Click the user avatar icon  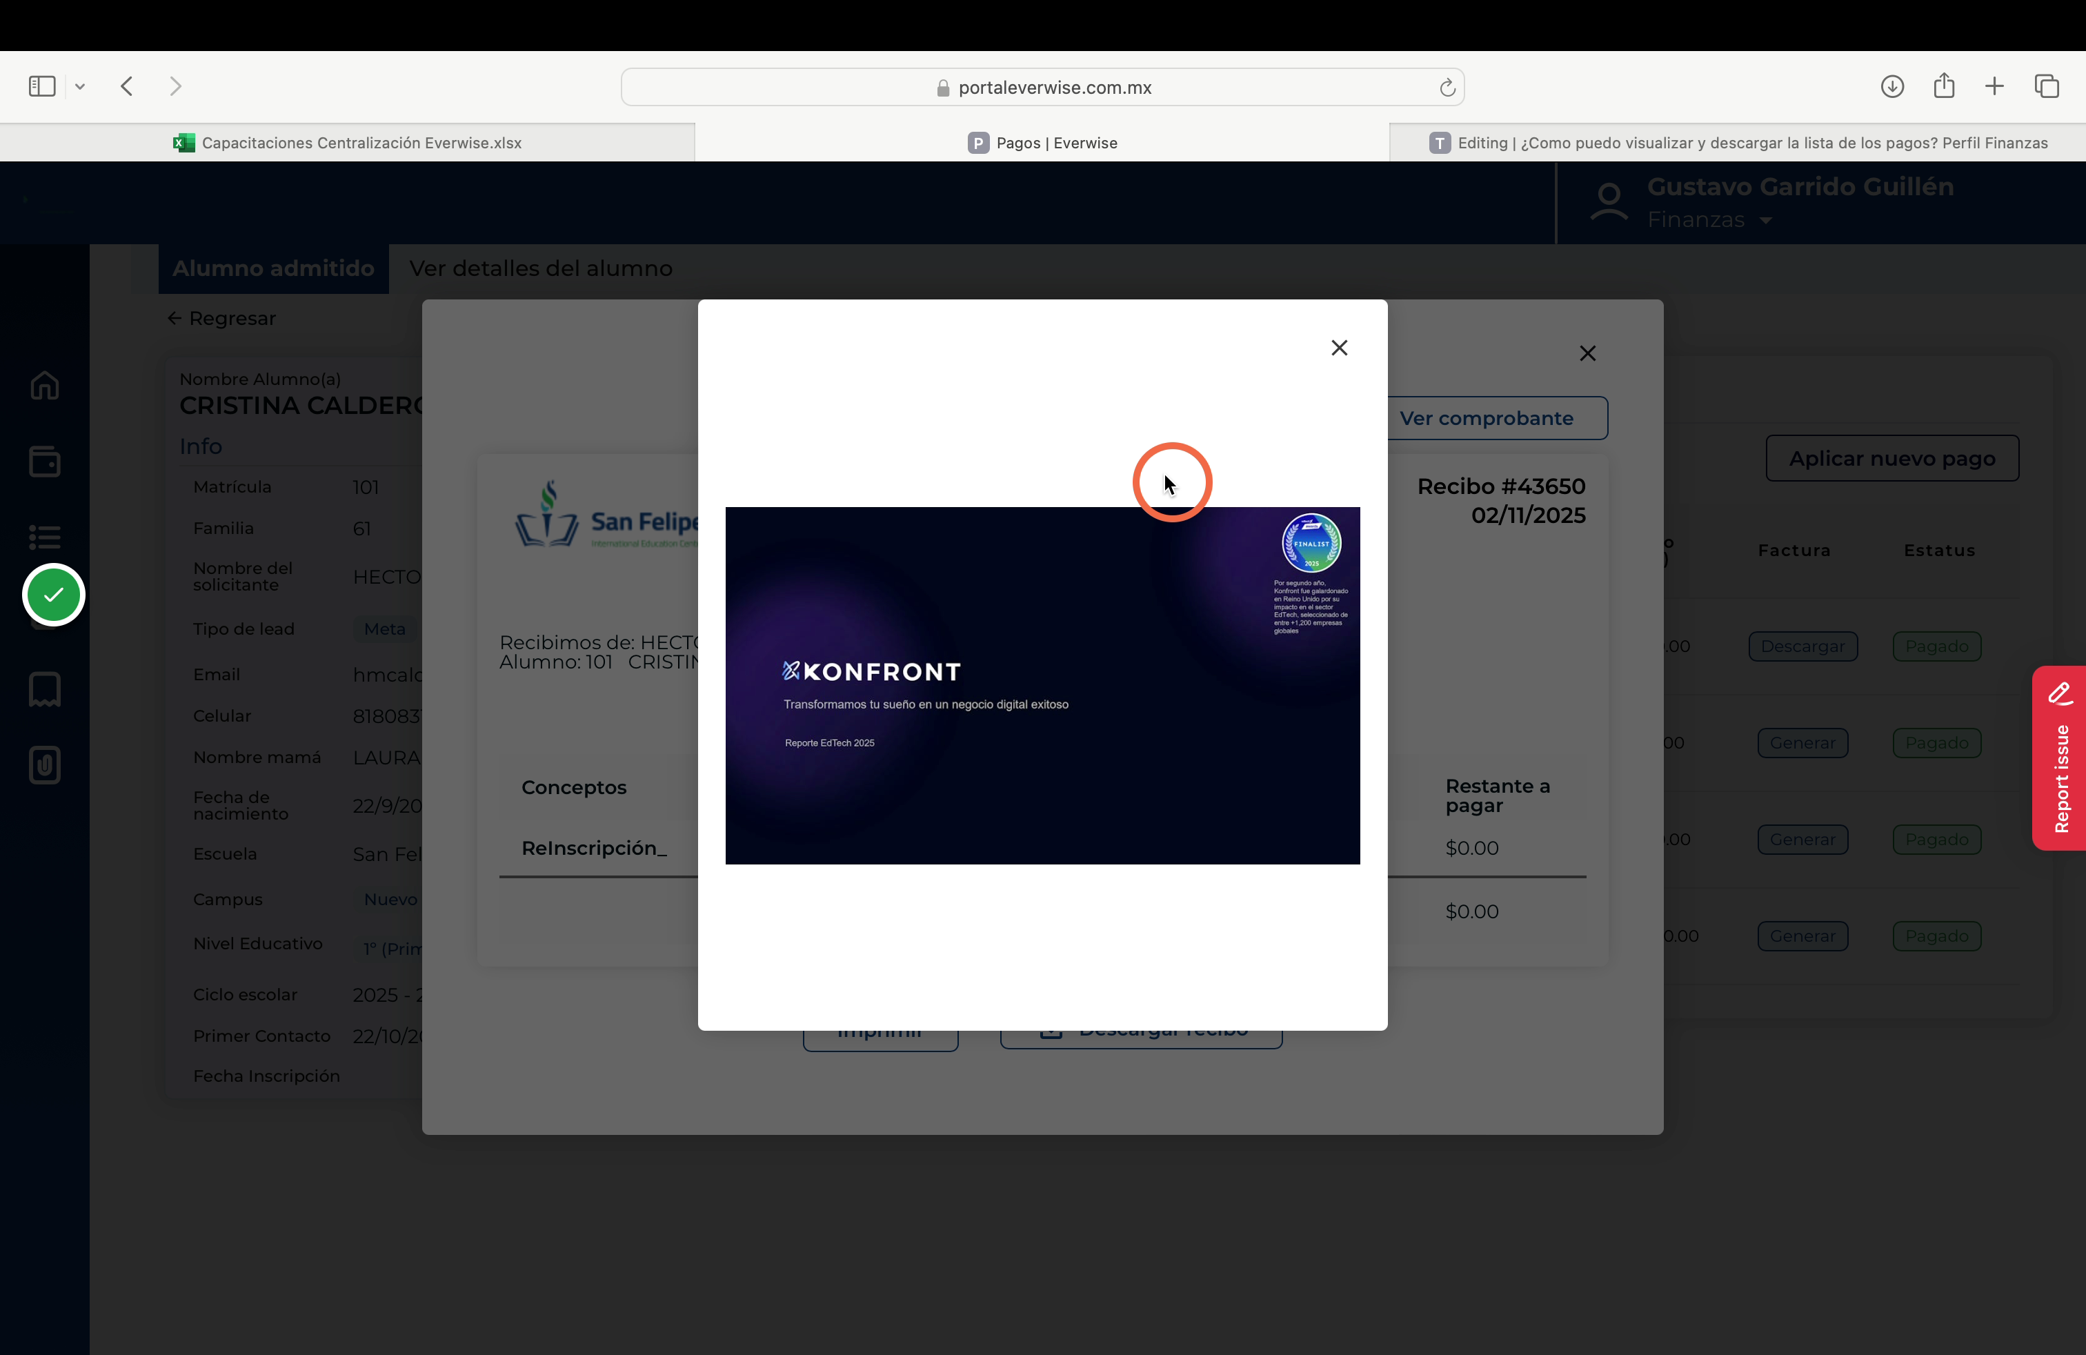pos(1609,202)
